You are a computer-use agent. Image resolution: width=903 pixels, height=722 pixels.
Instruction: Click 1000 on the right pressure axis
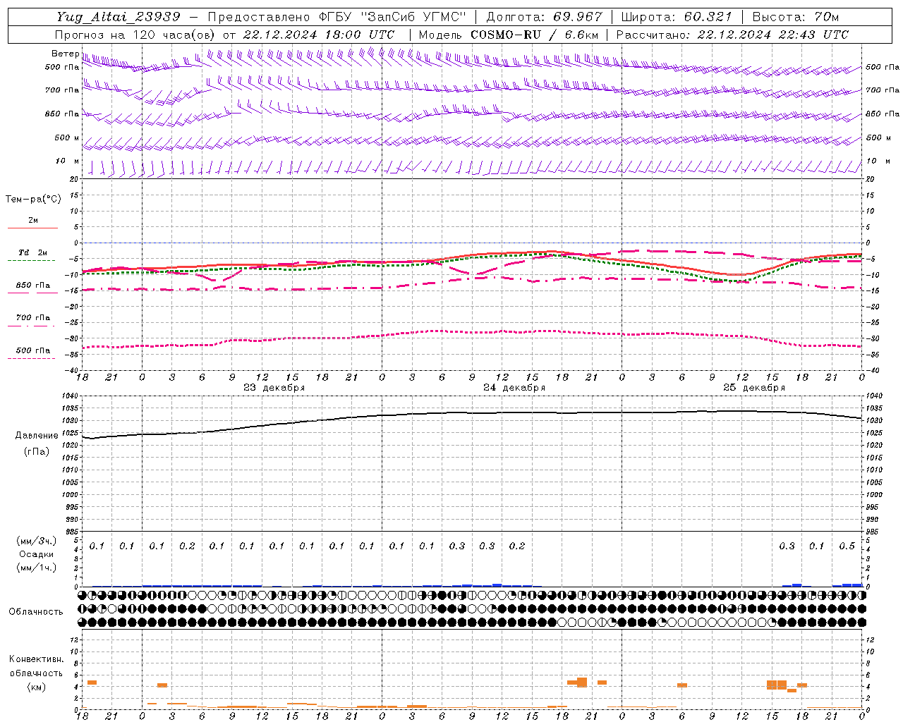(874, 495)
